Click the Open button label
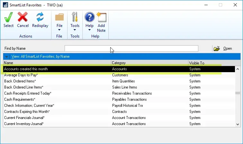Image resolution: width=243 pixels, height=144 pixels. [228, 49]
